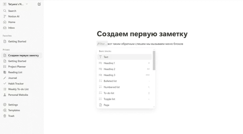The height and width of the screenshot is (134, 243).
Task: Open Trash in the sidebar
Action: pyautogui.click(x=11, y=116)
